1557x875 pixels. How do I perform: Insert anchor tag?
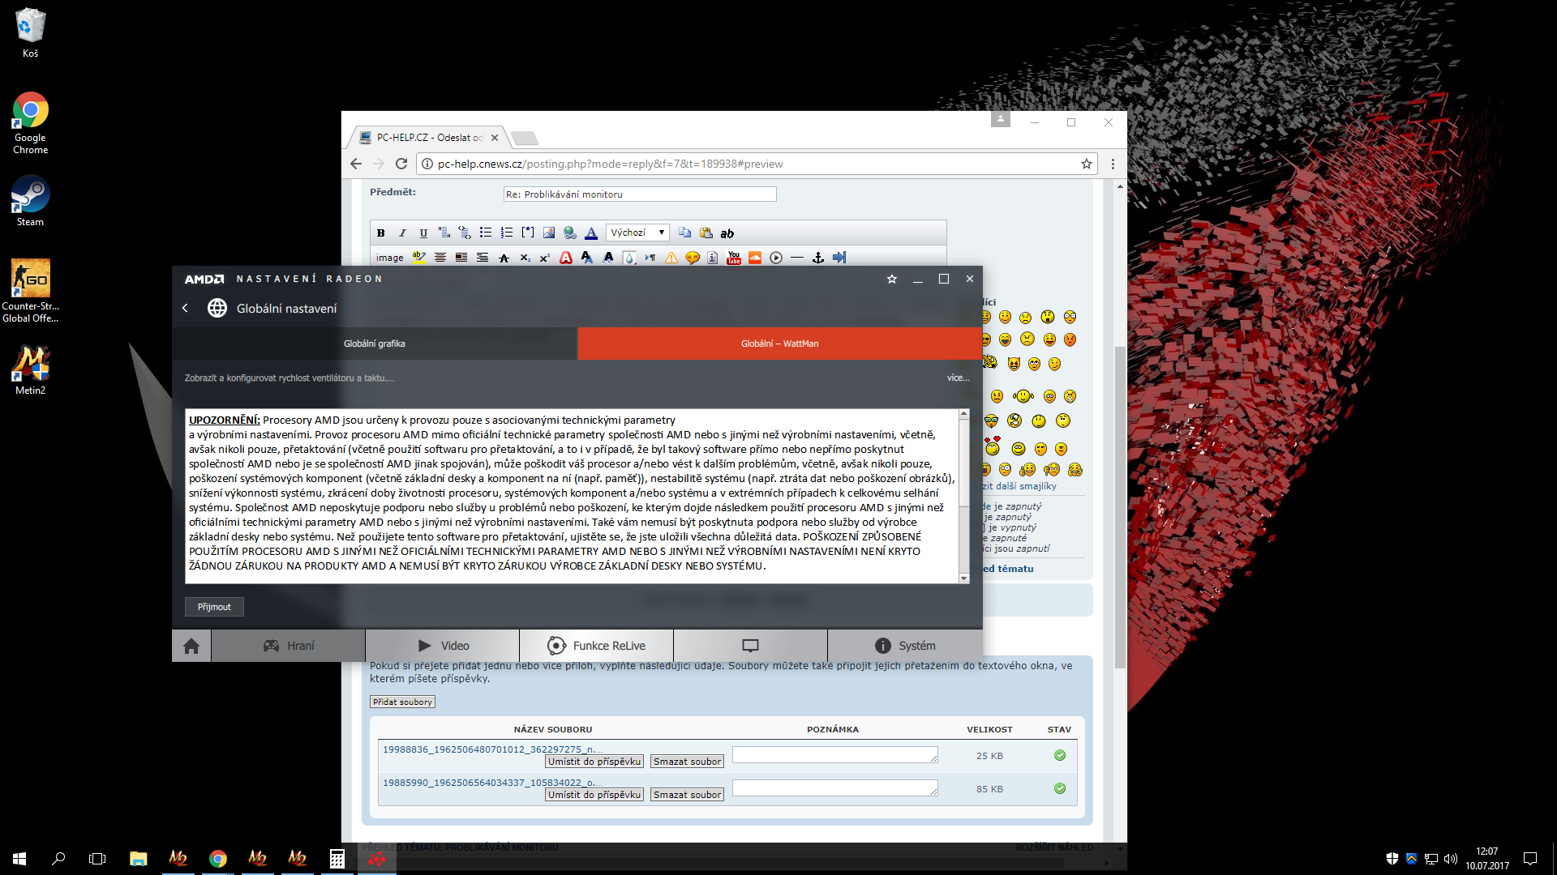point(818,258)
